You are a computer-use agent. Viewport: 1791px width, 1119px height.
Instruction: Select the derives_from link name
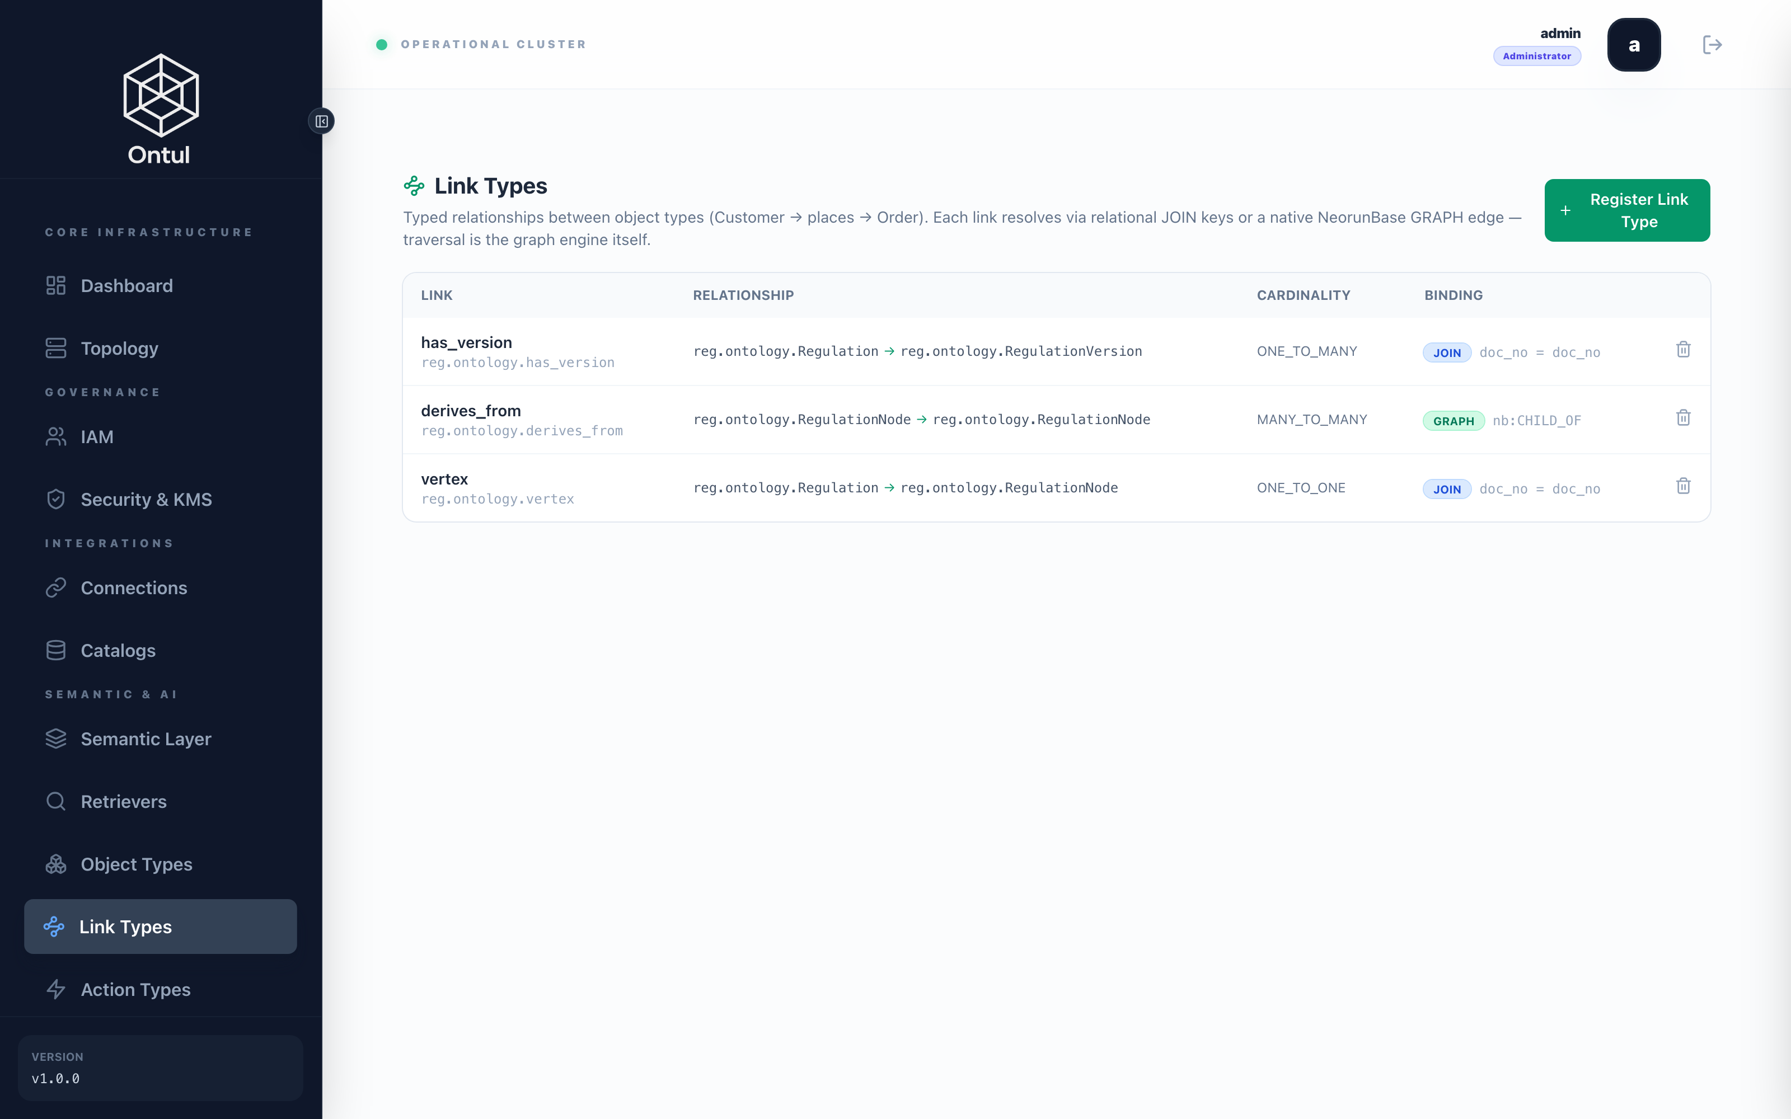pyautogui.click(x=471, y=411)
